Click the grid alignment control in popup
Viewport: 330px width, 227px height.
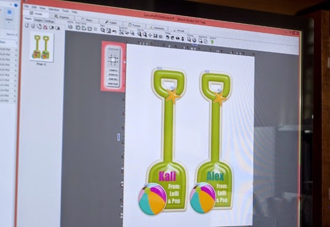113,60
